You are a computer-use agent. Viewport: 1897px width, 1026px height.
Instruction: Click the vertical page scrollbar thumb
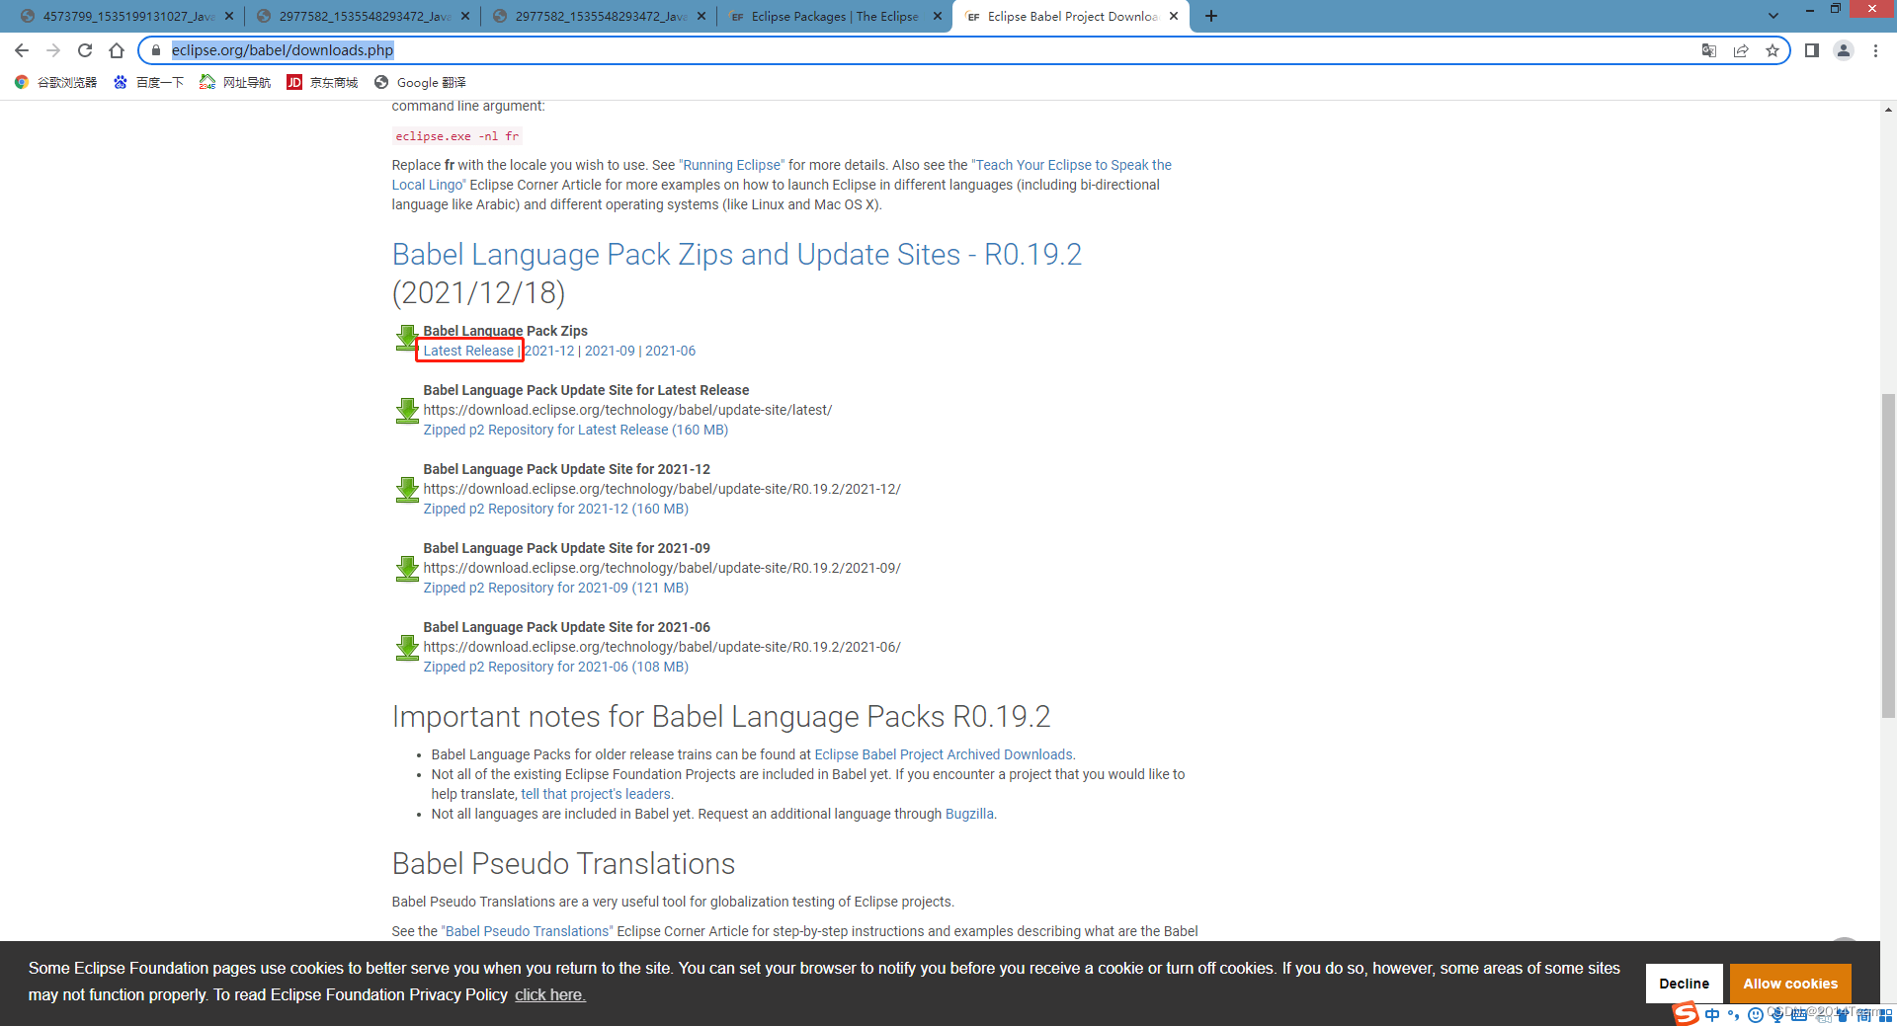tap(1888, 553)
